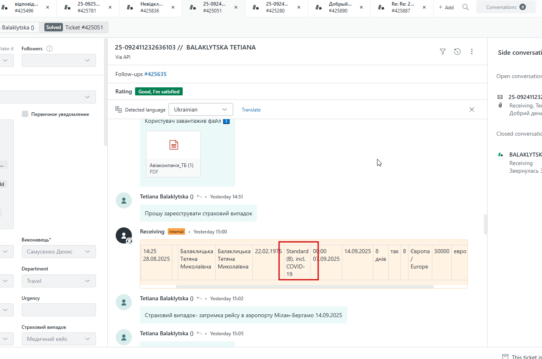Open the search magnifier icon
This screenshot has width=542, height=359.
(x=465, y=7)
